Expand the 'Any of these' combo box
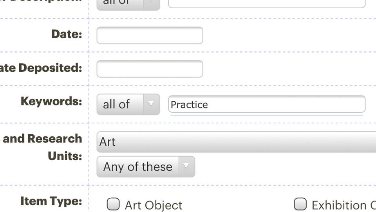This screenshot has width=376, height=212. 138,166
